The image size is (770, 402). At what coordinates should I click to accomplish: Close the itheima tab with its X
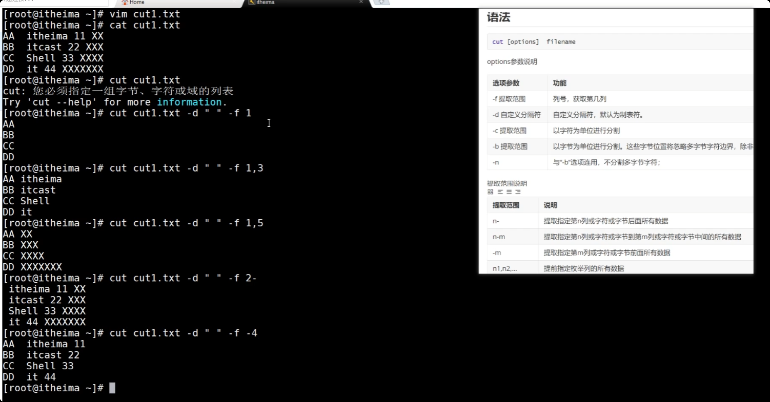tap(361, 3)
